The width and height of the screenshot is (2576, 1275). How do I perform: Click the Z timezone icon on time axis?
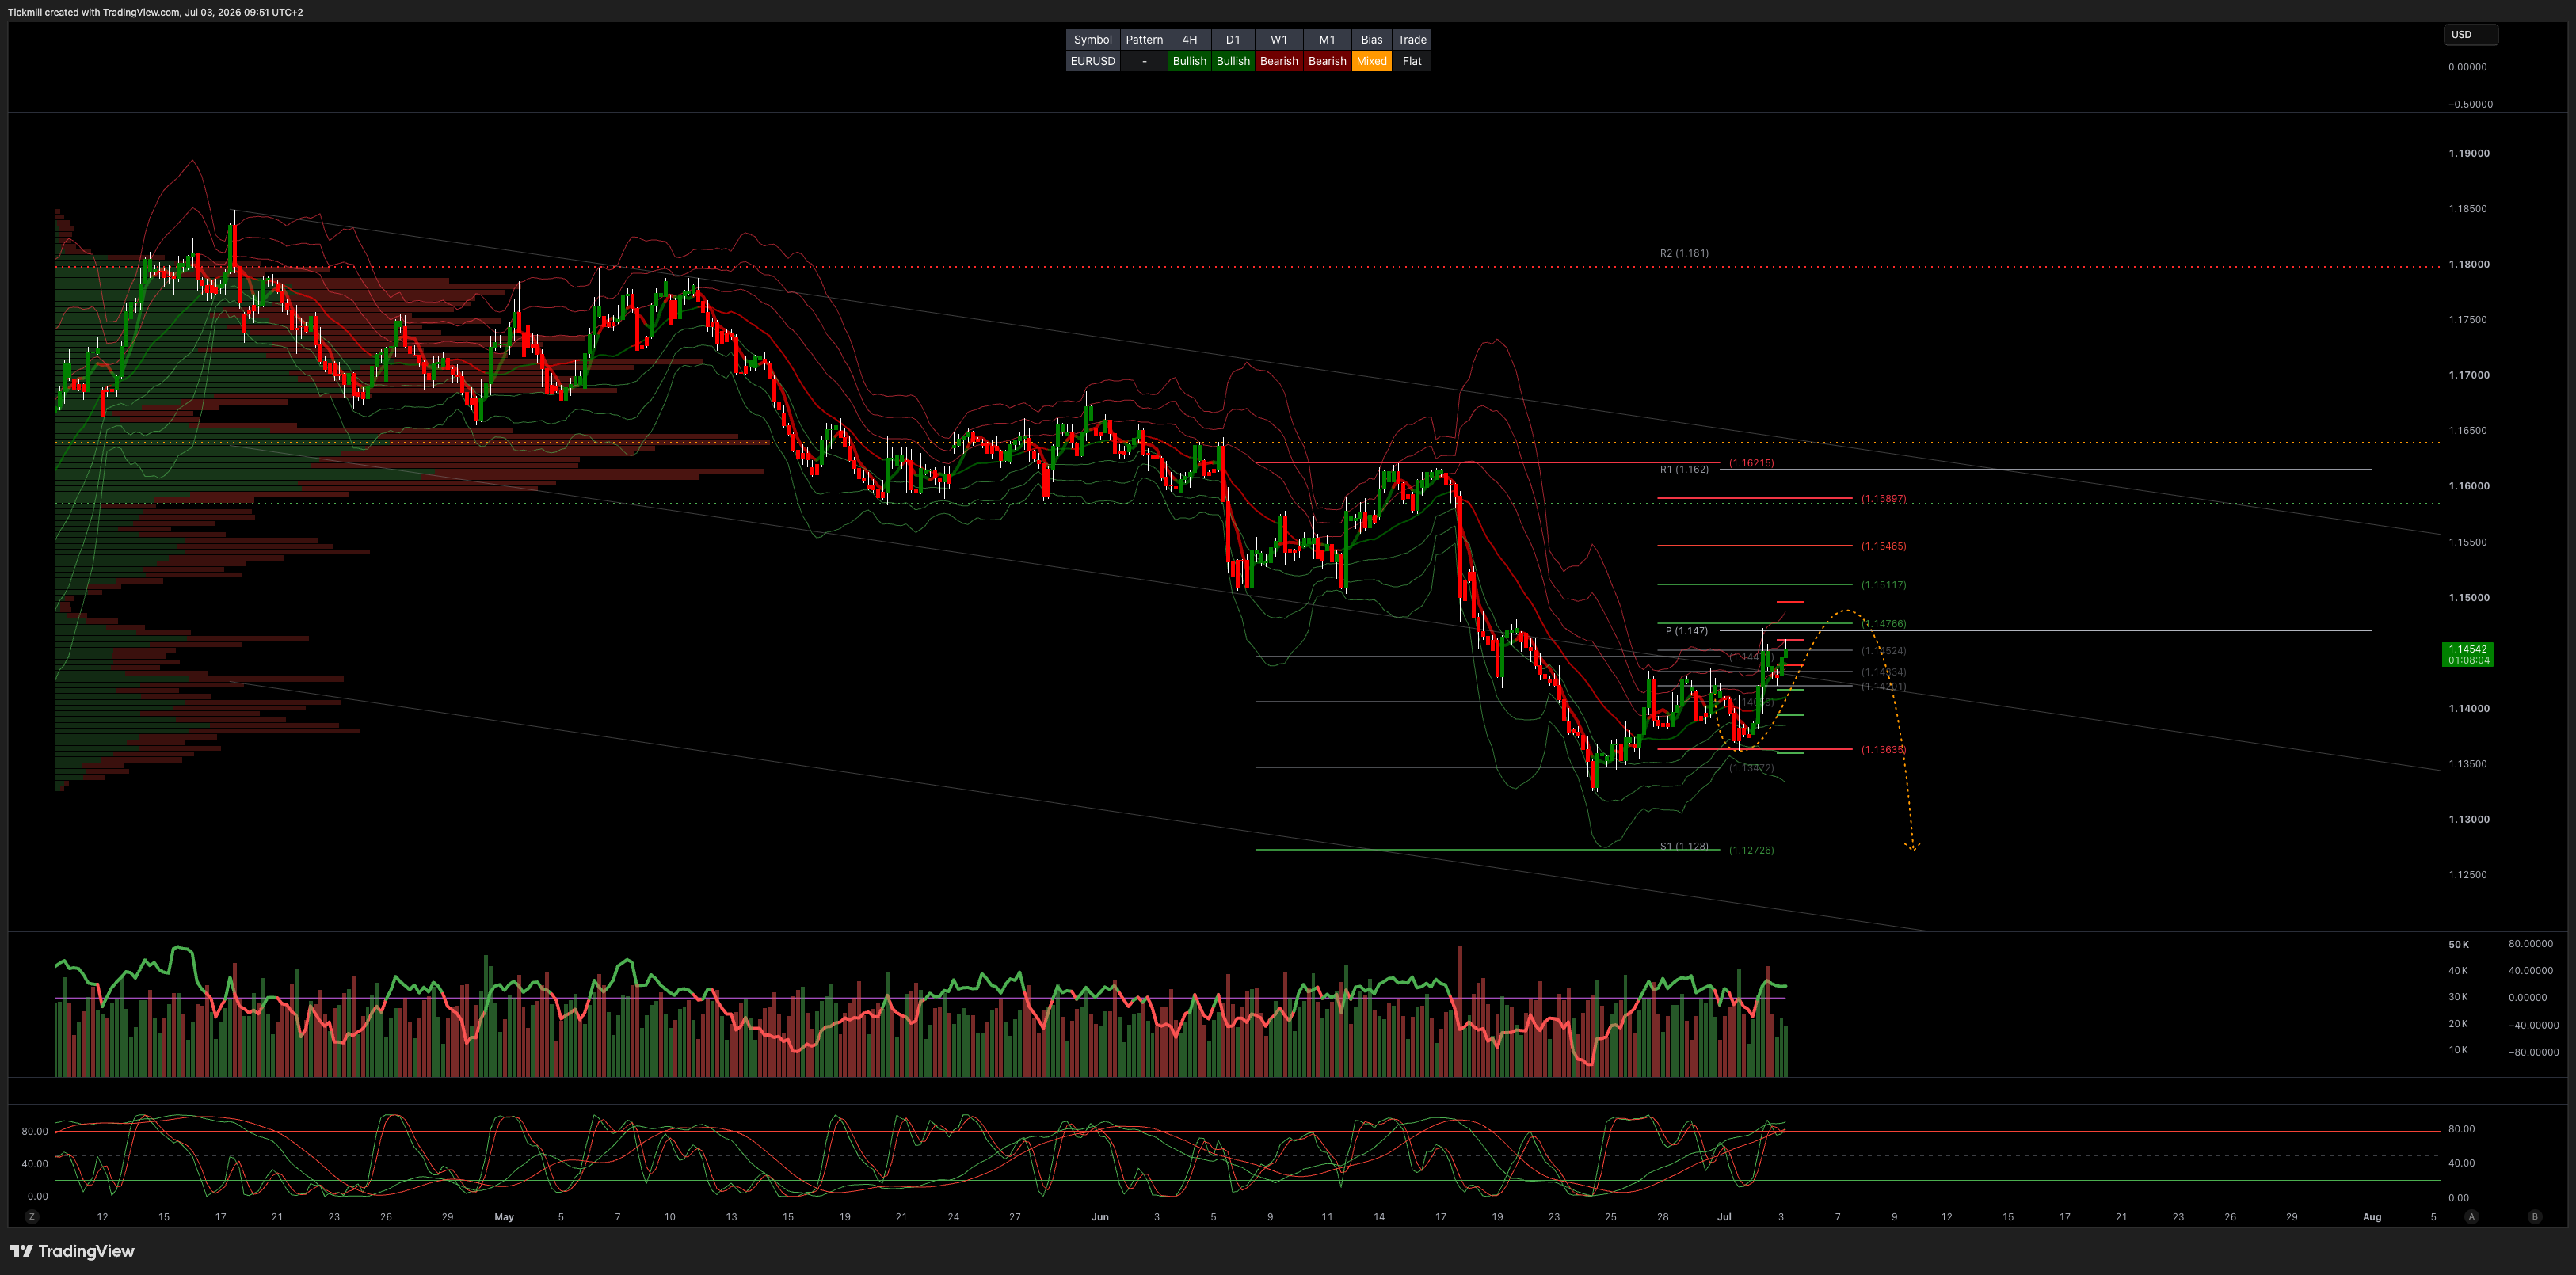32,1217
